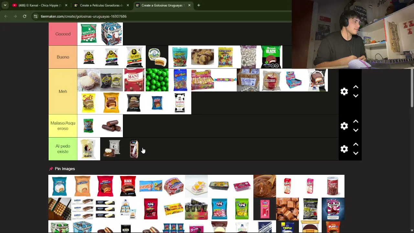Screen dimensions: 414x233
Task: Close the Películas Ganadoras tab
Action: point(128,5)
